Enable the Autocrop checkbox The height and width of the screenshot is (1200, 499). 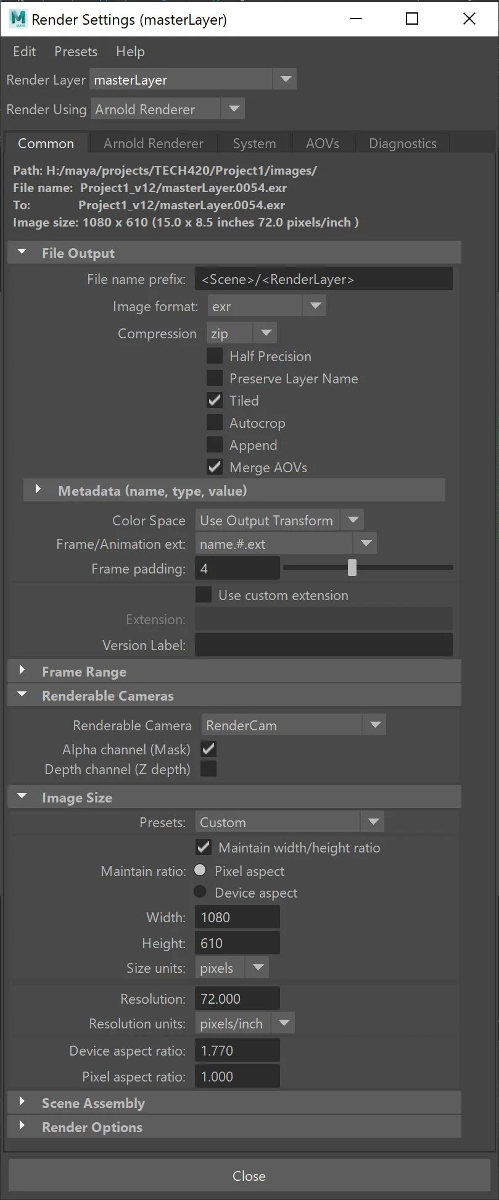[x=214, y=423]
